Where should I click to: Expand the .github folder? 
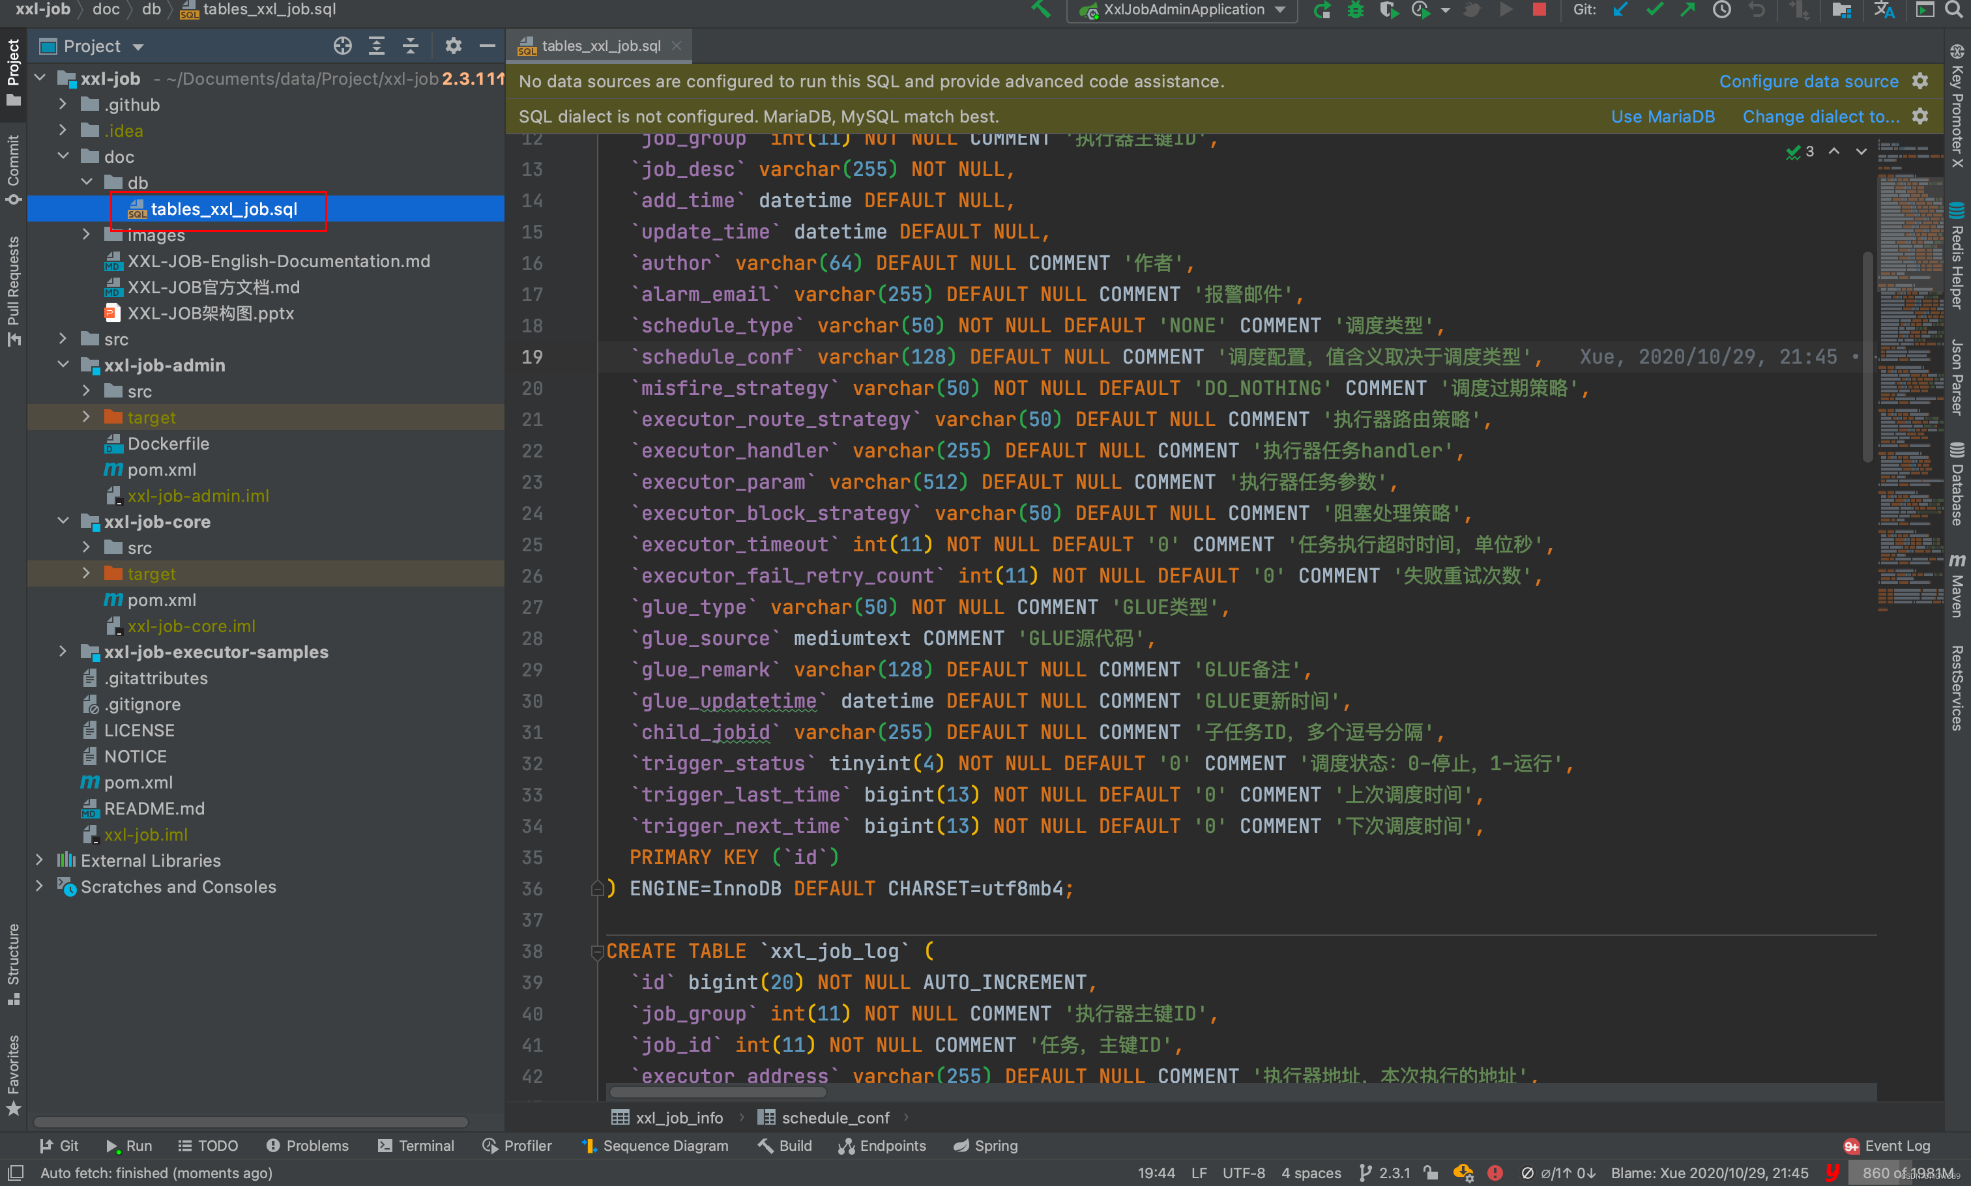click(63, 105)
